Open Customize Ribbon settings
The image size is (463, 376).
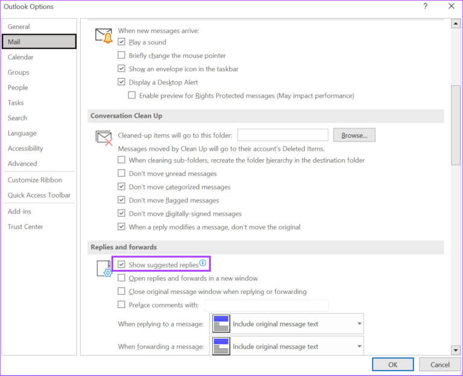coord(39,180)
